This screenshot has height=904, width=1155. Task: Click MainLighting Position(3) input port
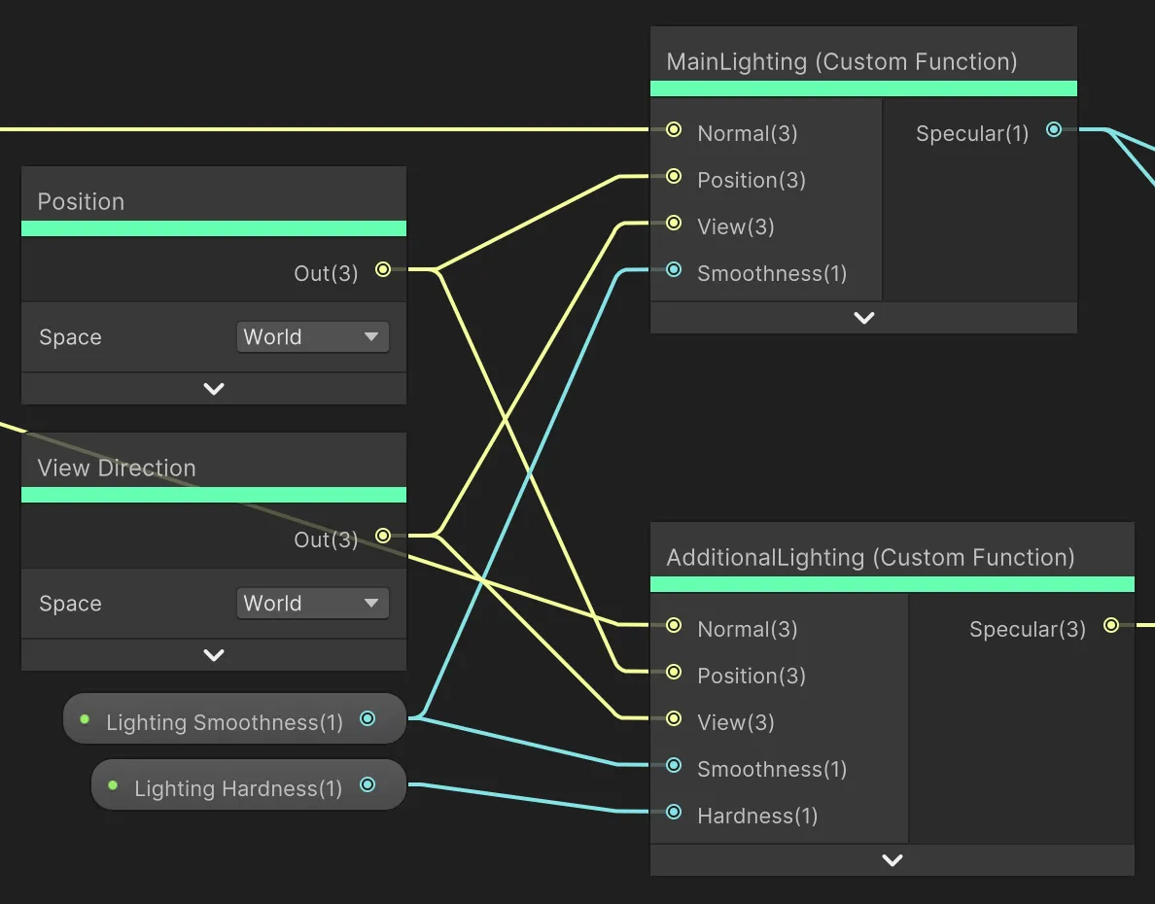[673, 176]
